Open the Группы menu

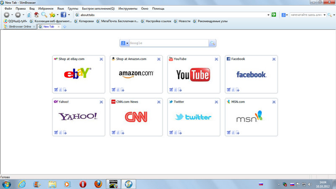point(73,8)
